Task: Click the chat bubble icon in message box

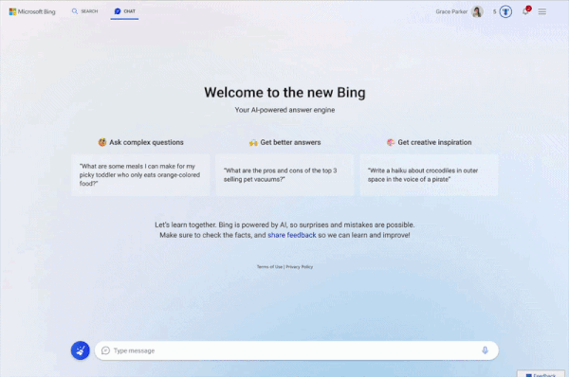Action: coord(105,350)
